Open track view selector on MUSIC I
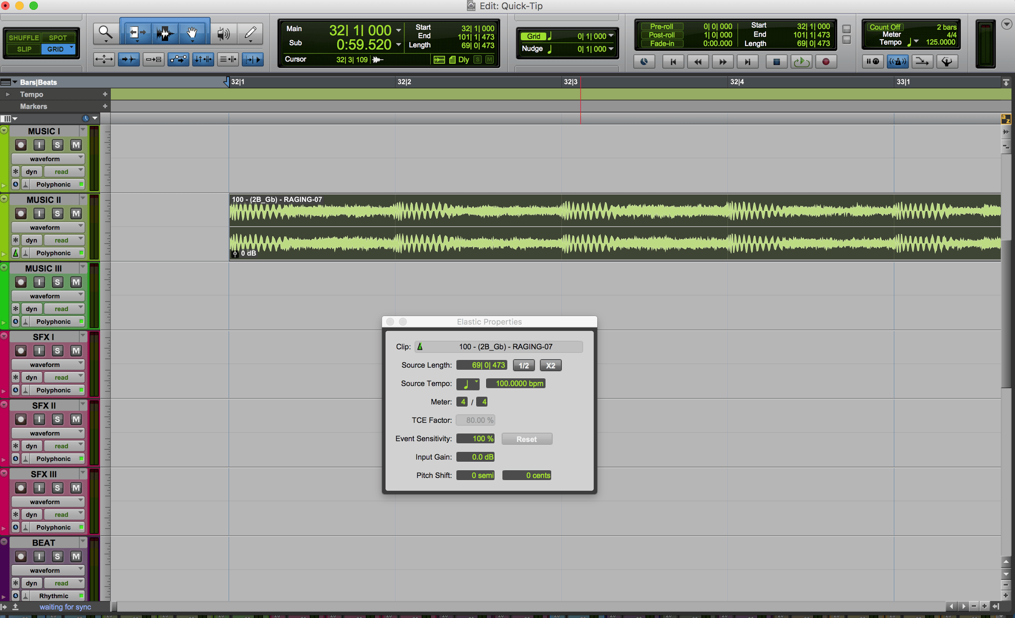This screenshot has width=1015, height=618. pos(48,159)
